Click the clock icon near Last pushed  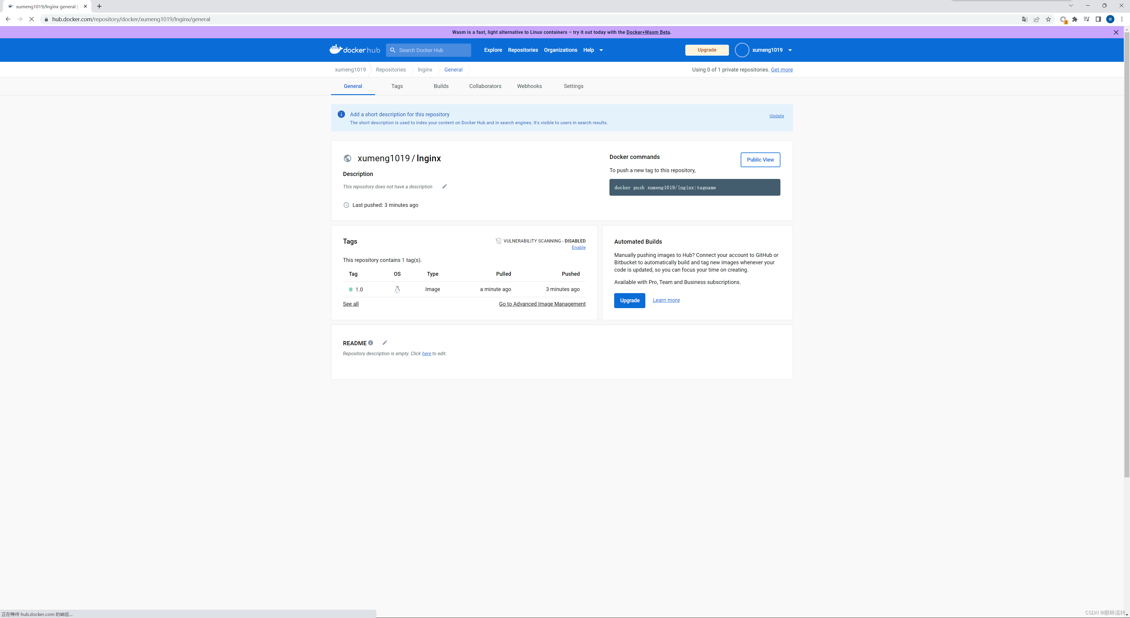[346, 205]
